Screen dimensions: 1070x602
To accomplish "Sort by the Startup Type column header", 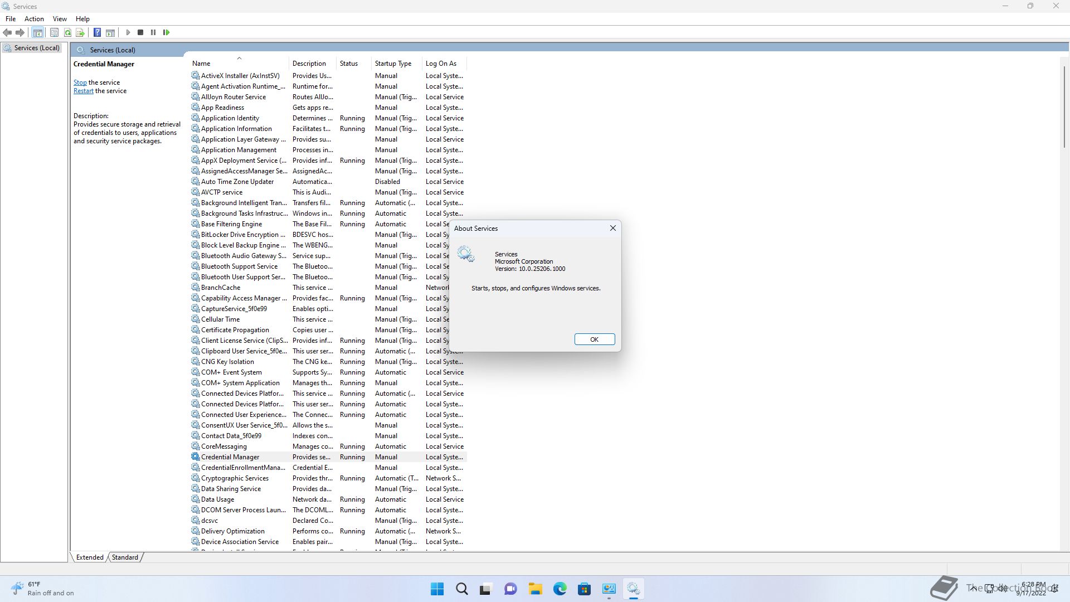I will point(396,64).
